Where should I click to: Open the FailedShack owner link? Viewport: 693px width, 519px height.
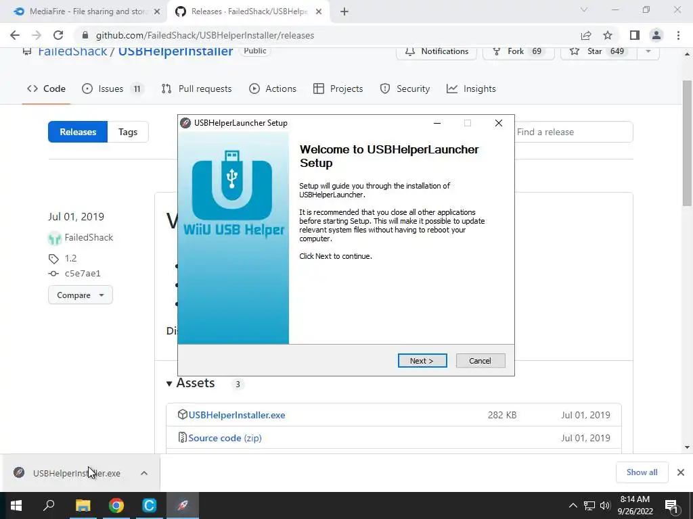(x=72, y=51)
